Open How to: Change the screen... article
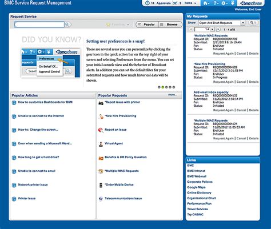Screen dimensions: 271x229 38,130
